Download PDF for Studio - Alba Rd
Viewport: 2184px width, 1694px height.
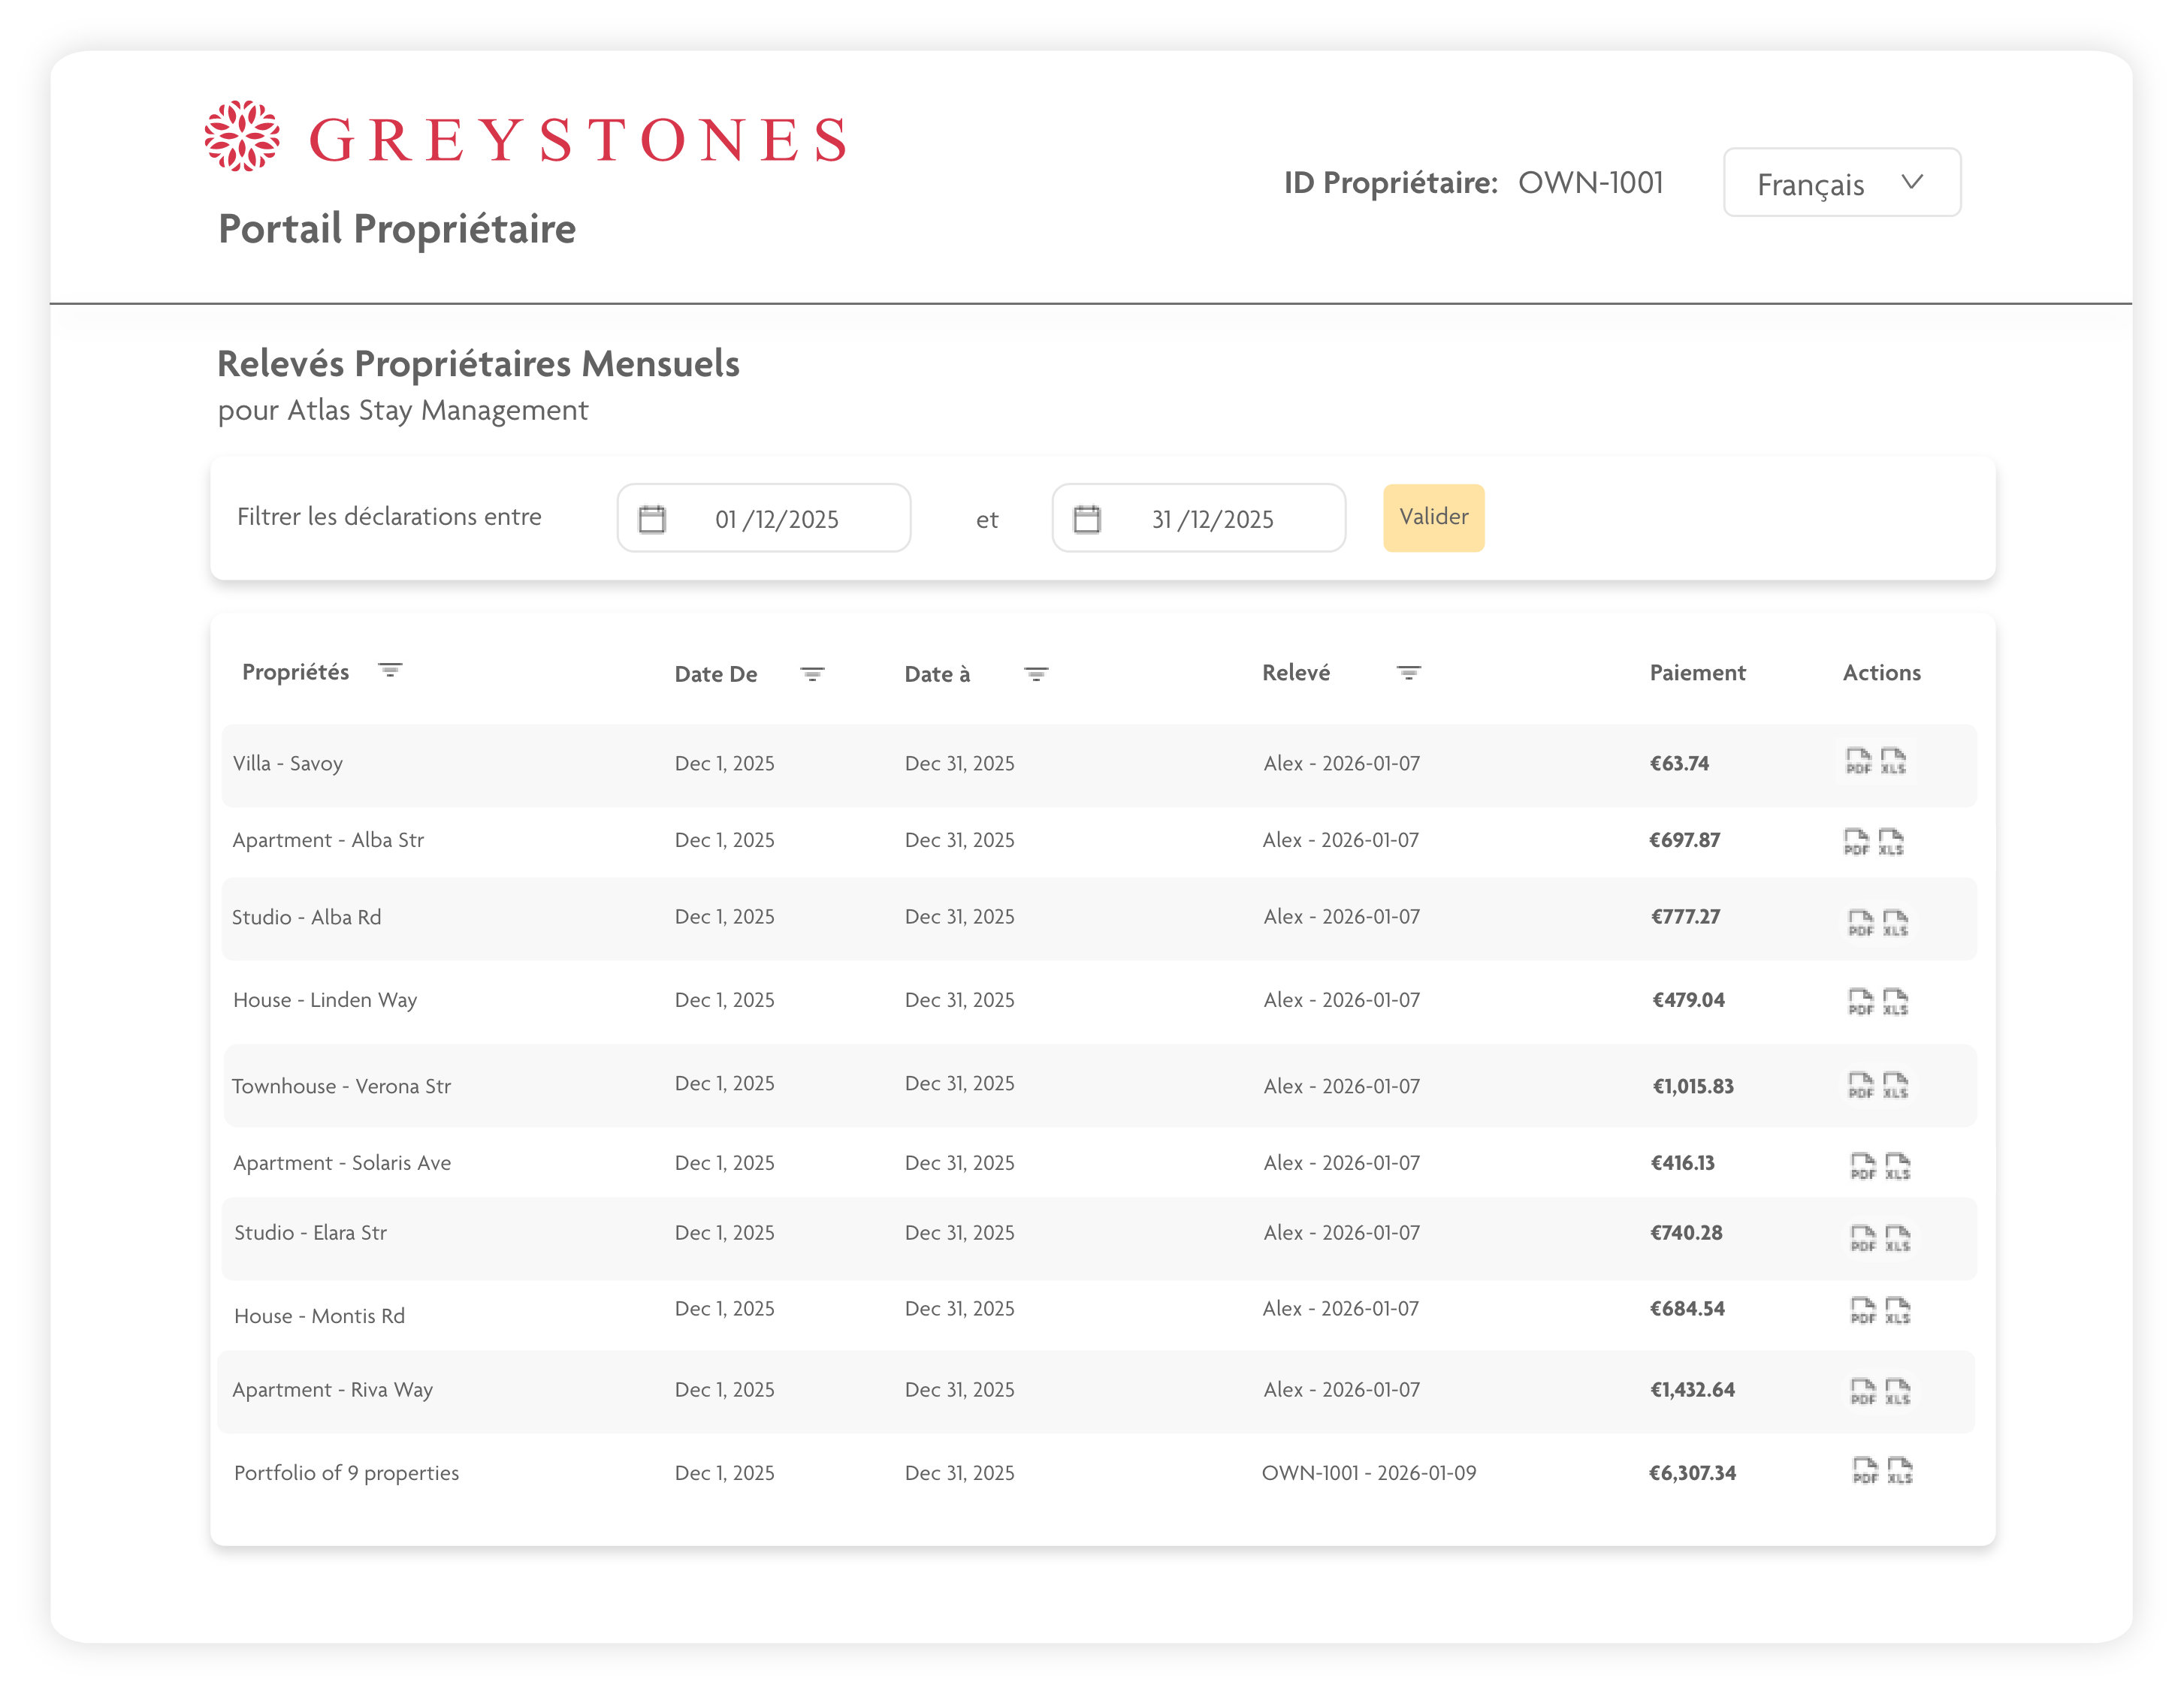pos(1860,922)
